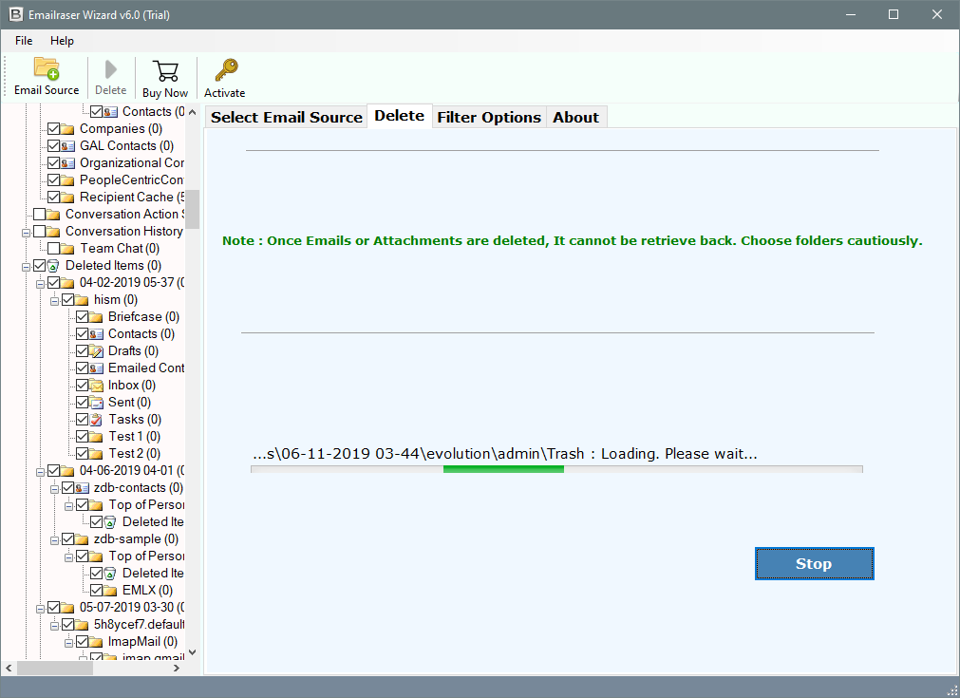Collapse the zdb-contacts node

coord(54,489)
